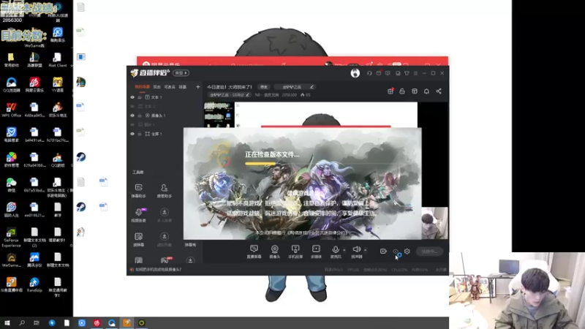585x329 pixels.
Task: Open Task View on taskbar
Action: [36, 323]
